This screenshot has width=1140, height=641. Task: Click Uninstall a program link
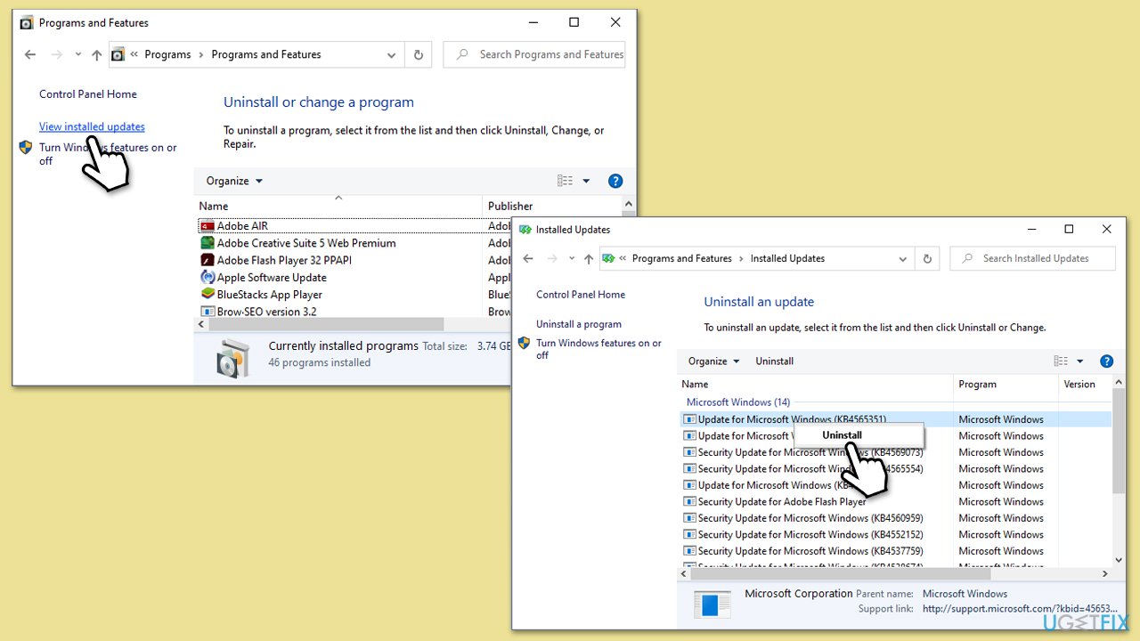(x=579, y=324)
